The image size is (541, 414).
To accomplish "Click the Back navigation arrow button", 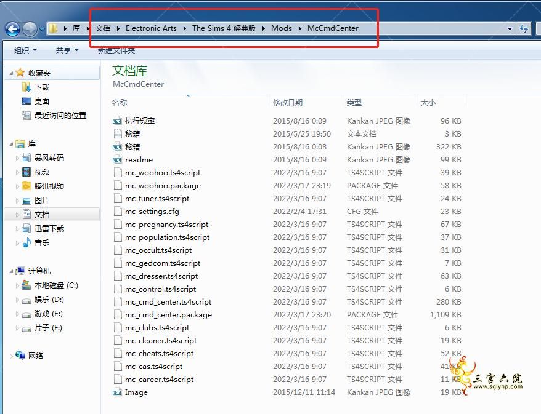I will tap(13, 29).
